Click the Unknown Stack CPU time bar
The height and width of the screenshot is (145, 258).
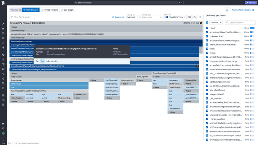tap(252, 36)
